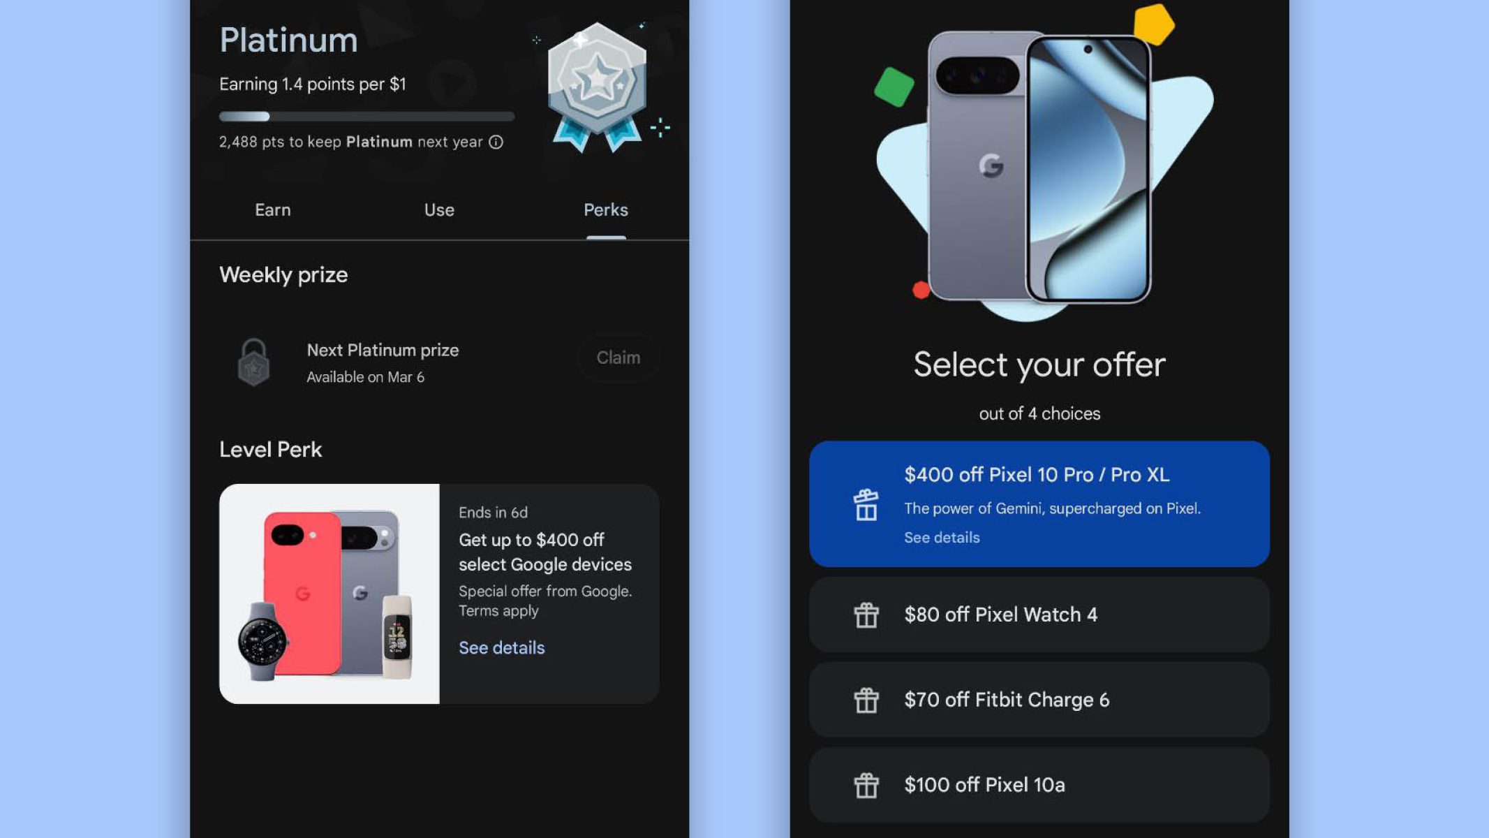Switch to the Earn tab
The width and height of the screenshot is (1489, 838).
272,210
